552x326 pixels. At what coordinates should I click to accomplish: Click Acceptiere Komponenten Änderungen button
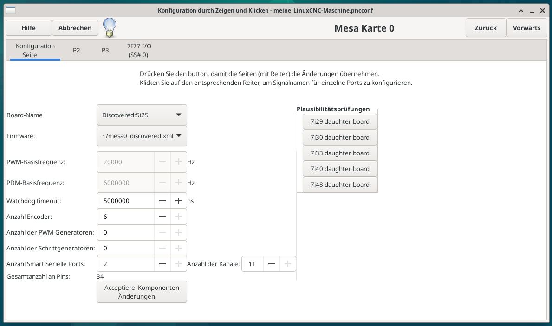pos(142,292)
